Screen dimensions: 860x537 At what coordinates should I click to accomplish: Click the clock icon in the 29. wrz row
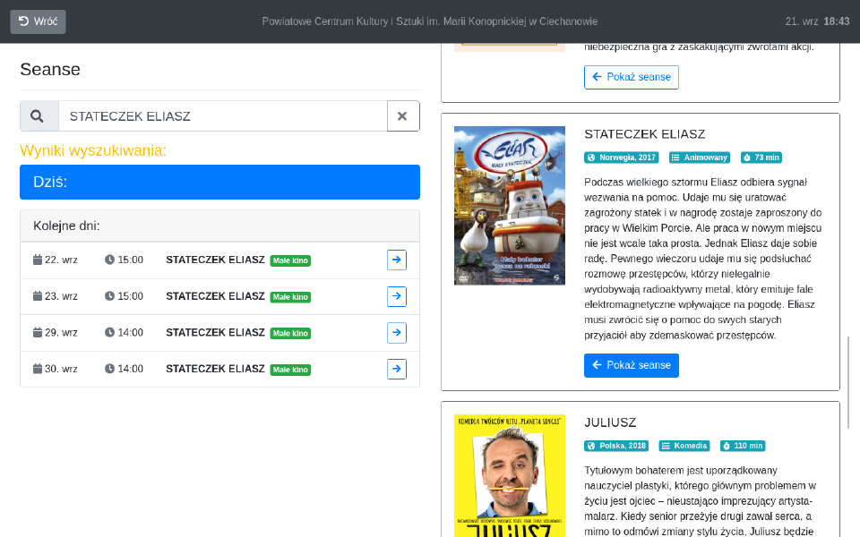(x=109, y=333)
